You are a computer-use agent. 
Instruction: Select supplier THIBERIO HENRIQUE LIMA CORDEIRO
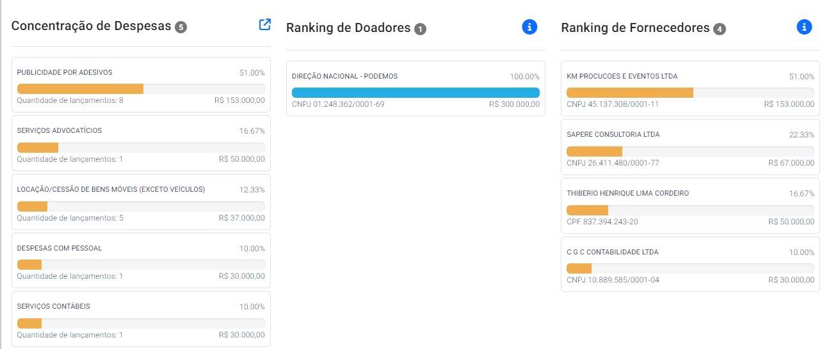pyautogui.click(x=627, y=193)
